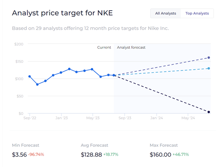Image resolution: width=218 pixels, height=167 pixels.
Task: Switch to the All Analysts tab
Action: coord(165,13)
